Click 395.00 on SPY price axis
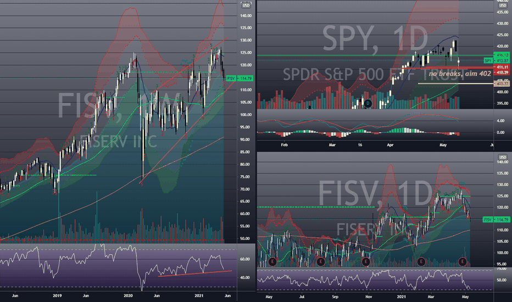The width and height of the screenshot is (512, 302). pos(503,103)
